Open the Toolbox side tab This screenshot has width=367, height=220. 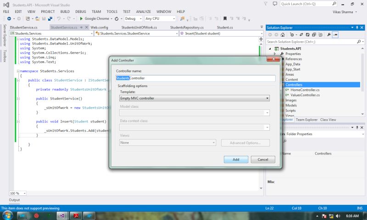(x=5, y=56)
